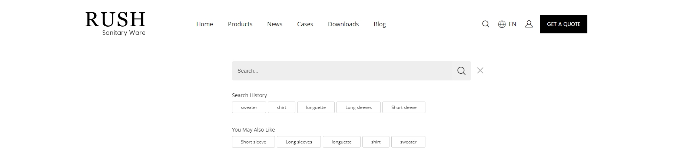Submit search with magnifier in search box
700x159 pixels.
click(x=461, y=71)
